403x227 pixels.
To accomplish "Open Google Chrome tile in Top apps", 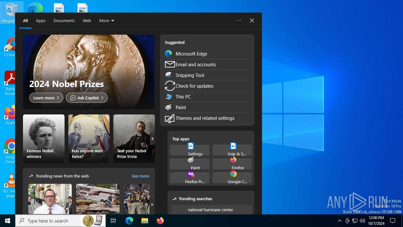I will 232,178.
